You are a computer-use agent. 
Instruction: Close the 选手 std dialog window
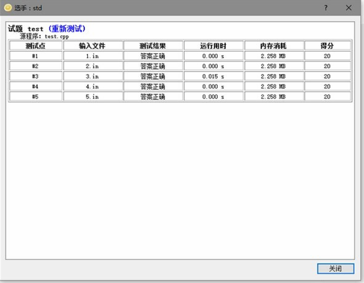[x=348, y=8]
